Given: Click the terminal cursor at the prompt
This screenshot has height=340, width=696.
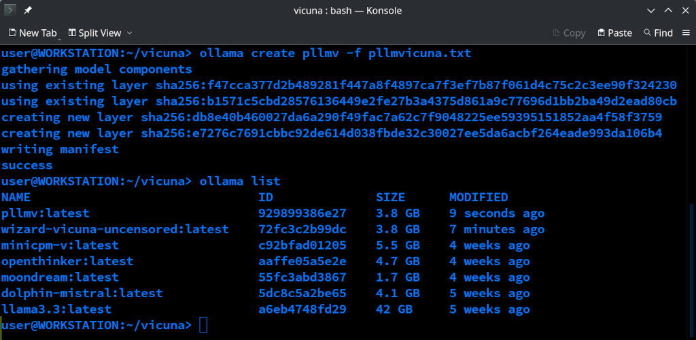Looking at the screenshot, I should (203, 325).
